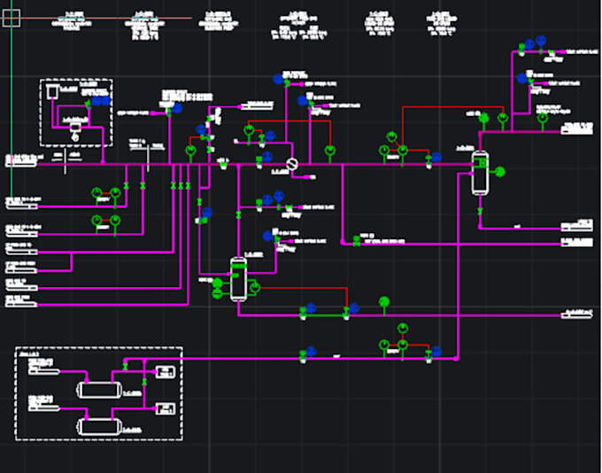This screenshot has height=473, width=602.
Task: Select solid green instrument above bottom outlet line
Action: (384, 302)
